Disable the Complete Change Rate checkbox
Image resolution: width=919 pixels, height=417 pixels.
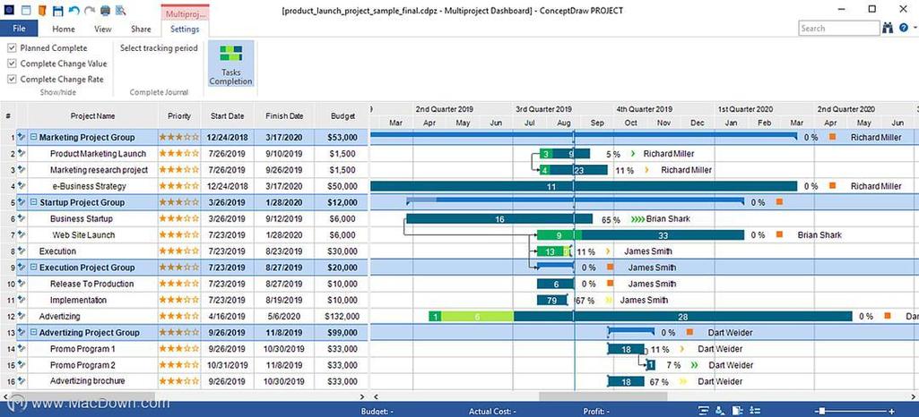point(12,79)
